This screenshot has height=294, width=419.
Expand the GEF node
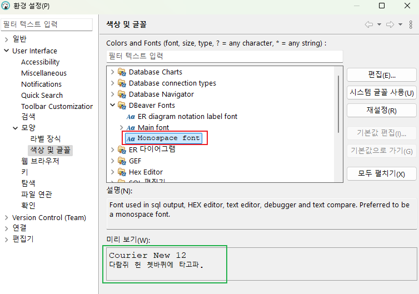click(x=112, y=161)
